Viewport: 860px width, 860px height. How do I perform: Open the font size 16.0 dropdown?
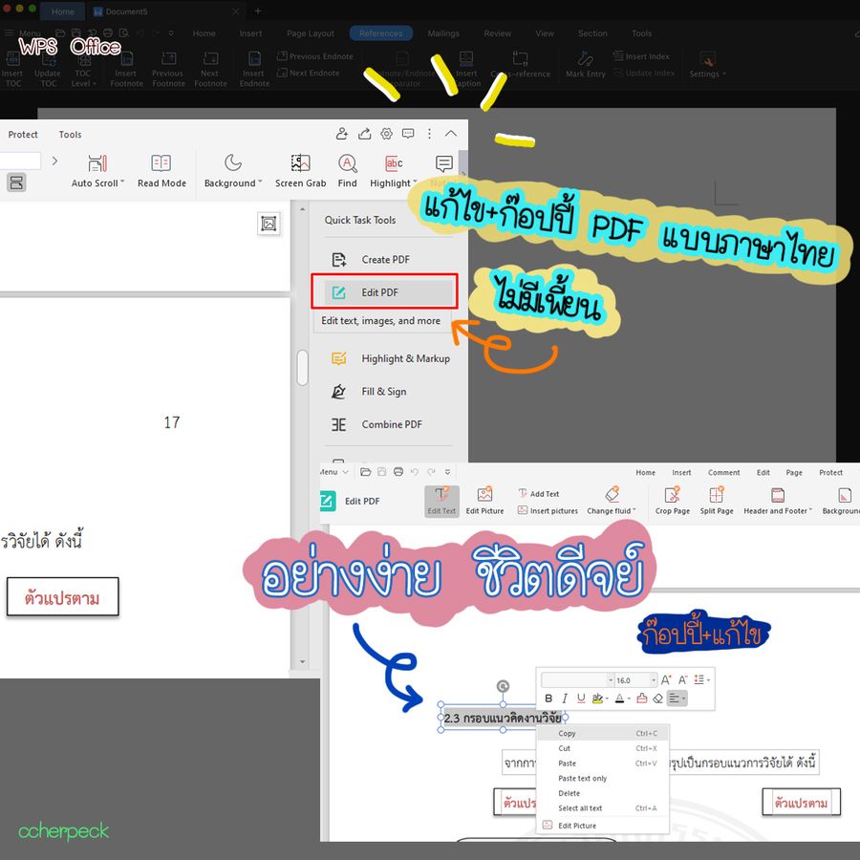click(x=654, y=680)
